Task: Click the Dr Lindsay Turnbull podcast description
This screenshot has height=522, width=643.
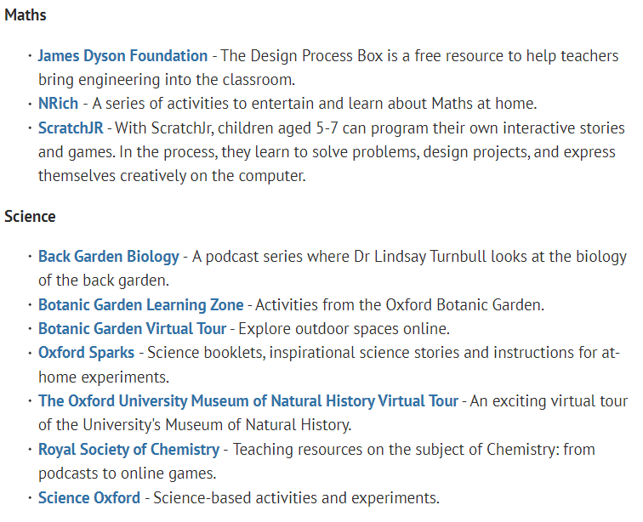Action: point(333,269)
